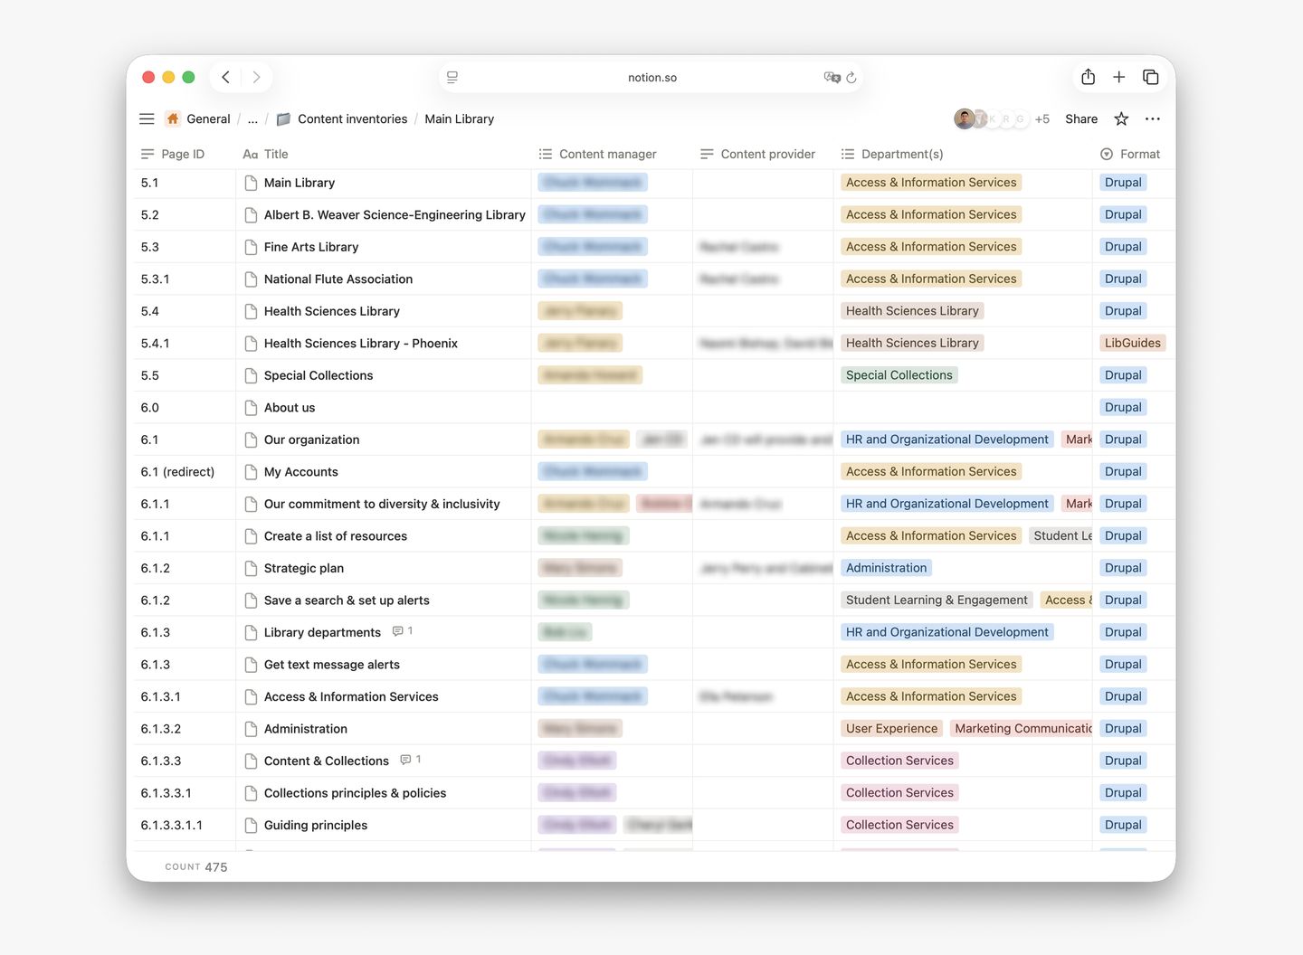
Task: Open the share sheet icon in Safari toolbar
Action: (x=1088, y=77)
